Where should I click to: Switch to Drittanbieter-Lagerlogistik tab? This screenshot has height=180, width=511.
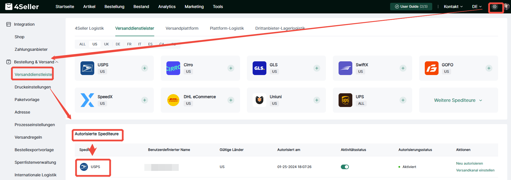pos(280,28)
